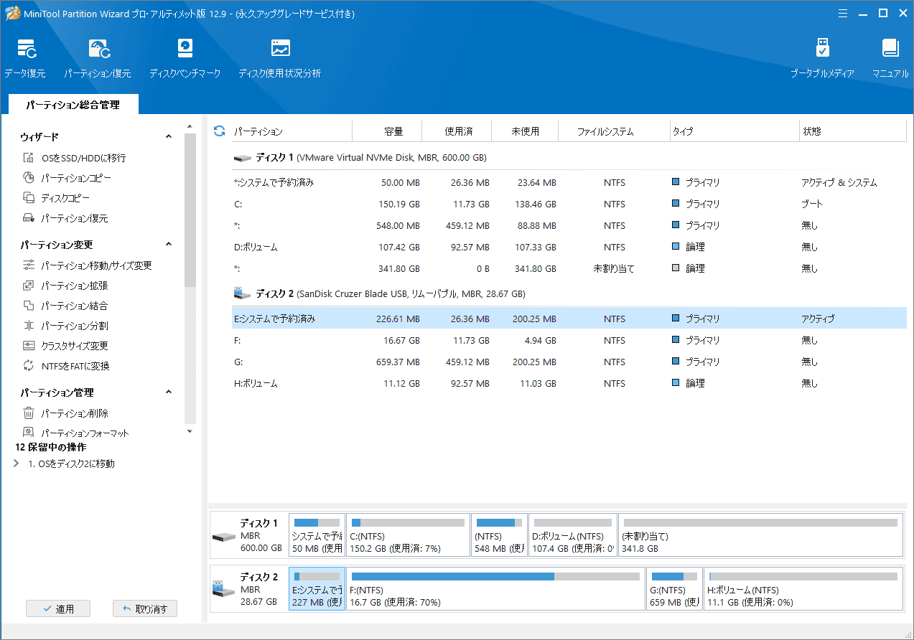Image resolution: width=914 pixels, height=640 pixels.
Task: Select パーティション分割 in the sidebar
Action: pos(74,326)
